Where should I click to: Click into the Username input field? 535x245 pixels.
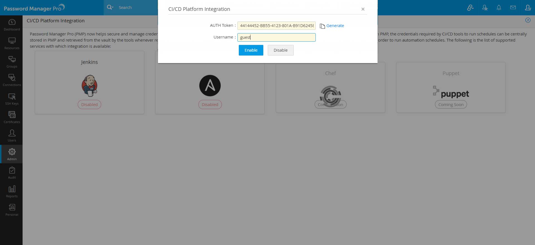(x=276, y=37)
